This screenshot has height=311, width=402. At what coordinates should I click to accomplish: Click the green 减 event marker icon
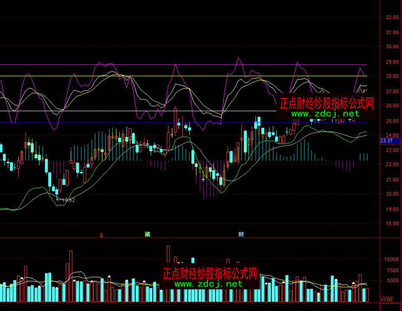pyautogui.click(x=147, y=234)
